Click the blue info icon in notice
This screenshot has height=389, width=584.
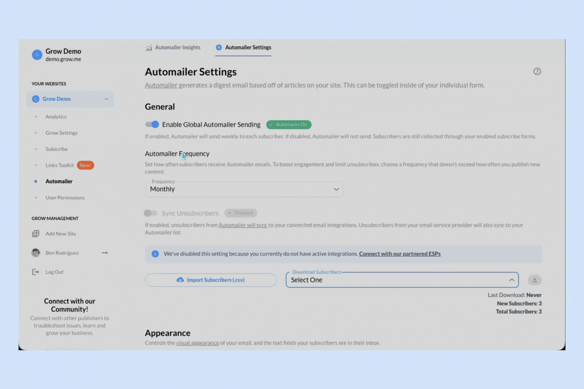pyautogui.click(x=155, y=254)
